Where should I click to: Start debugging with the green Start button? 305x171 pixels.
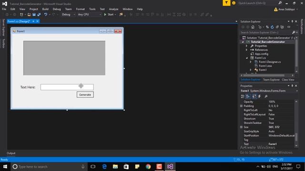pos(109,15)
